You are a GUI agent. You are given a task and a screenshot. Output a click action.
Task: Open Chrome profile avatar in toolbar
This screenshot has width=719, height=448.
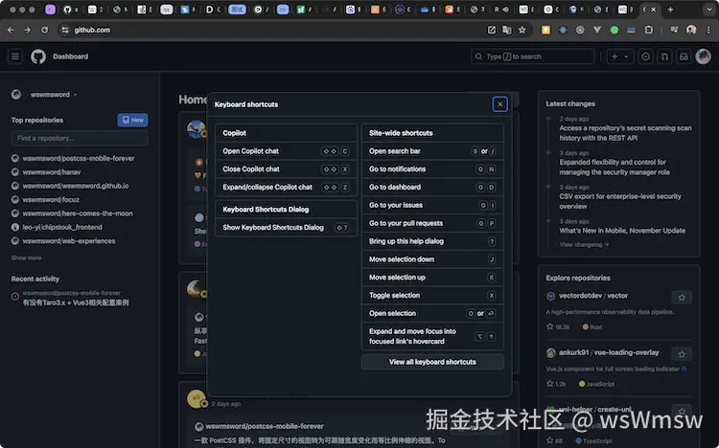[691, 30]
